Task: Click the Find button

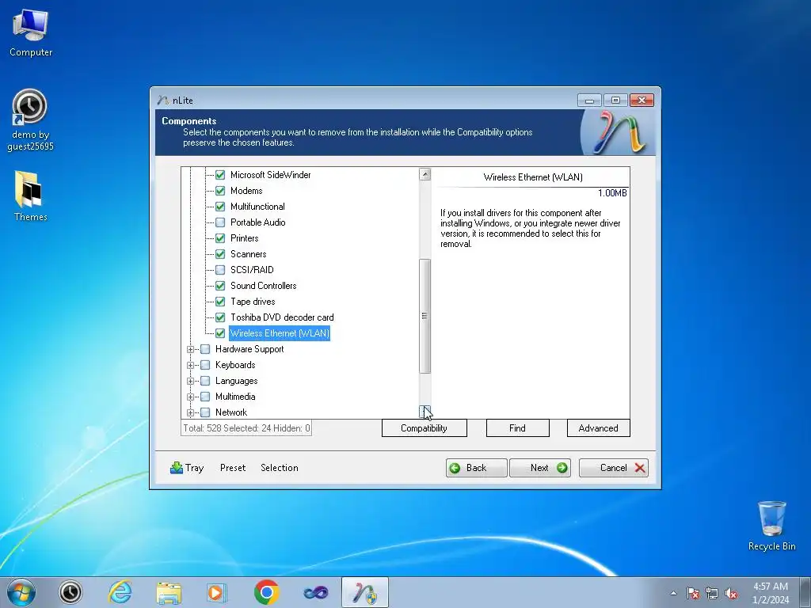Action: [517, 428]
